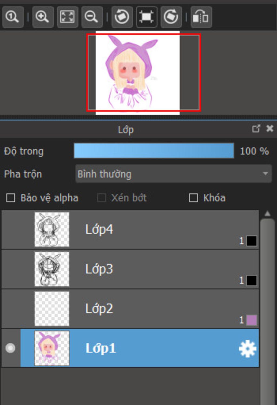The width and height of the screenshot is (277, 405).
Task: Open settings gear for Lớp1 layer
Action: pyautogui.click(x=247, y=349)
